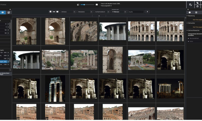Viewport: 202px width, 121px height.
Task: Collapse the filter bar with the chevron
Action: [x=99, y=16]
